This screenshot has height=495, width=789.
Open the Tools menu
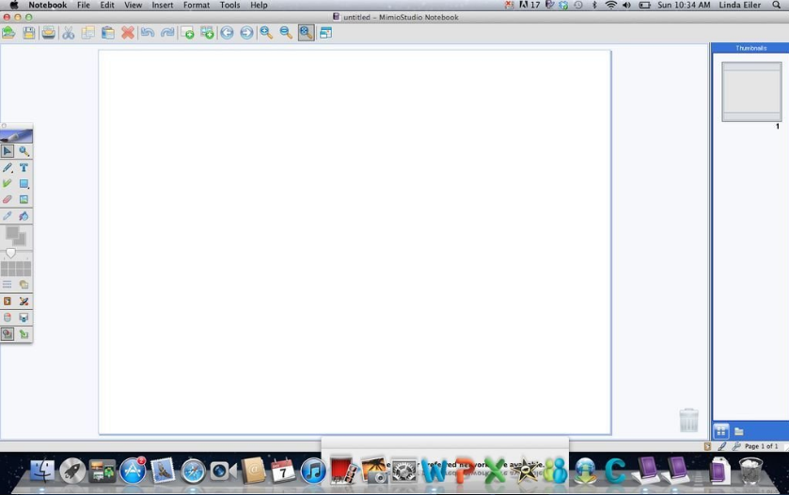click(x=229, y=6)
